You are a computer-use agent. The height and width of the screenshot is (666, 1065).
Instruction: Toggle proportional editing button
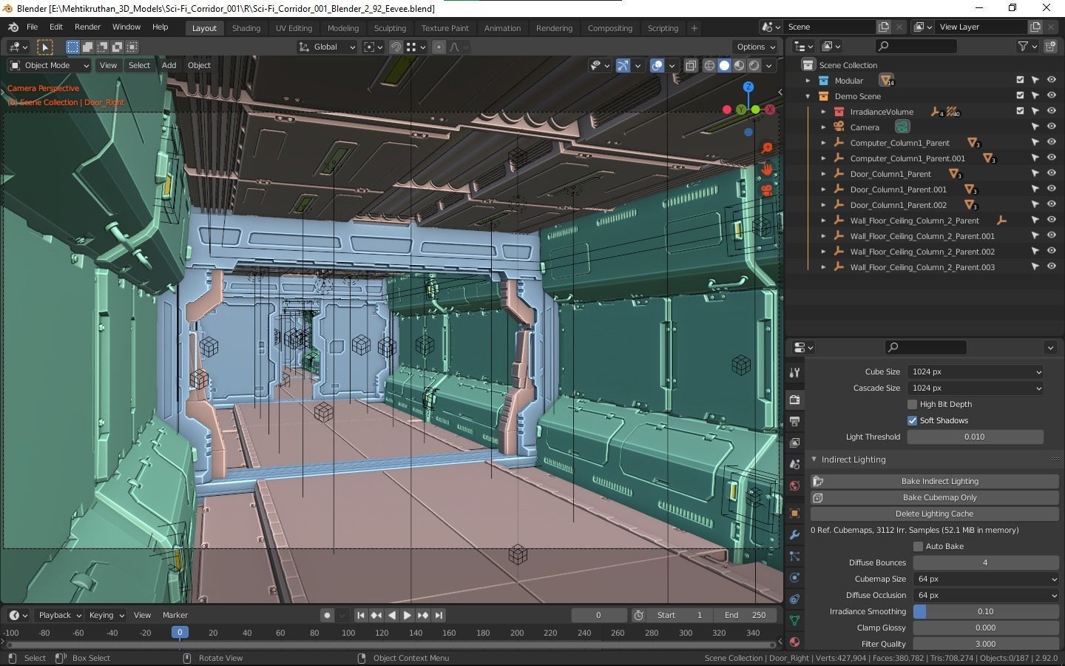tap(439, 47)
